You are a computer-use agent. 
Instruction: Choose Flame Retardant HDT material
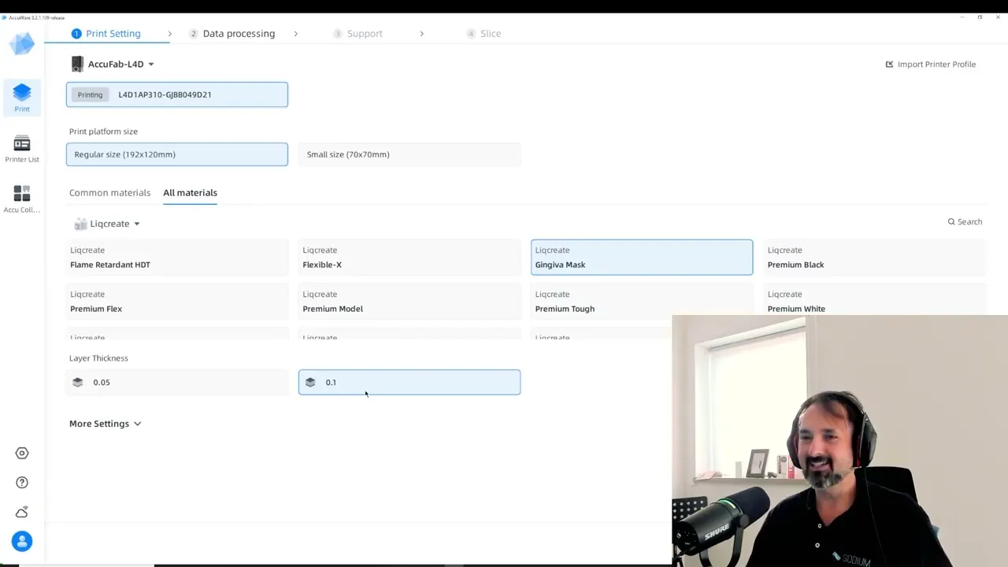point(177,258)
